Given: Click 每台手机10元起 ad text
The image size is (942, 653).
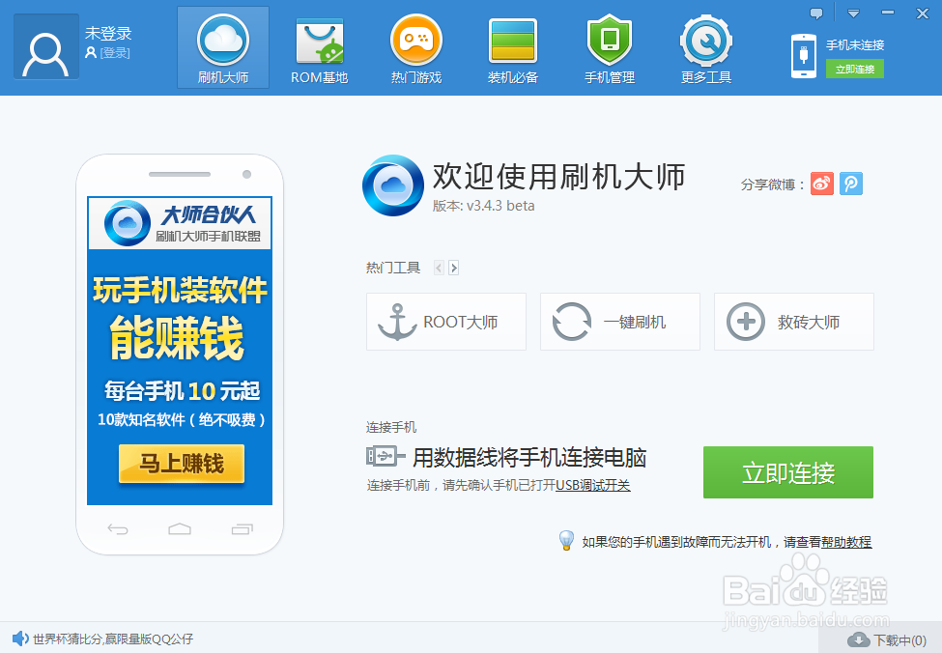Looking at the screenshot, I should [182, 391].
